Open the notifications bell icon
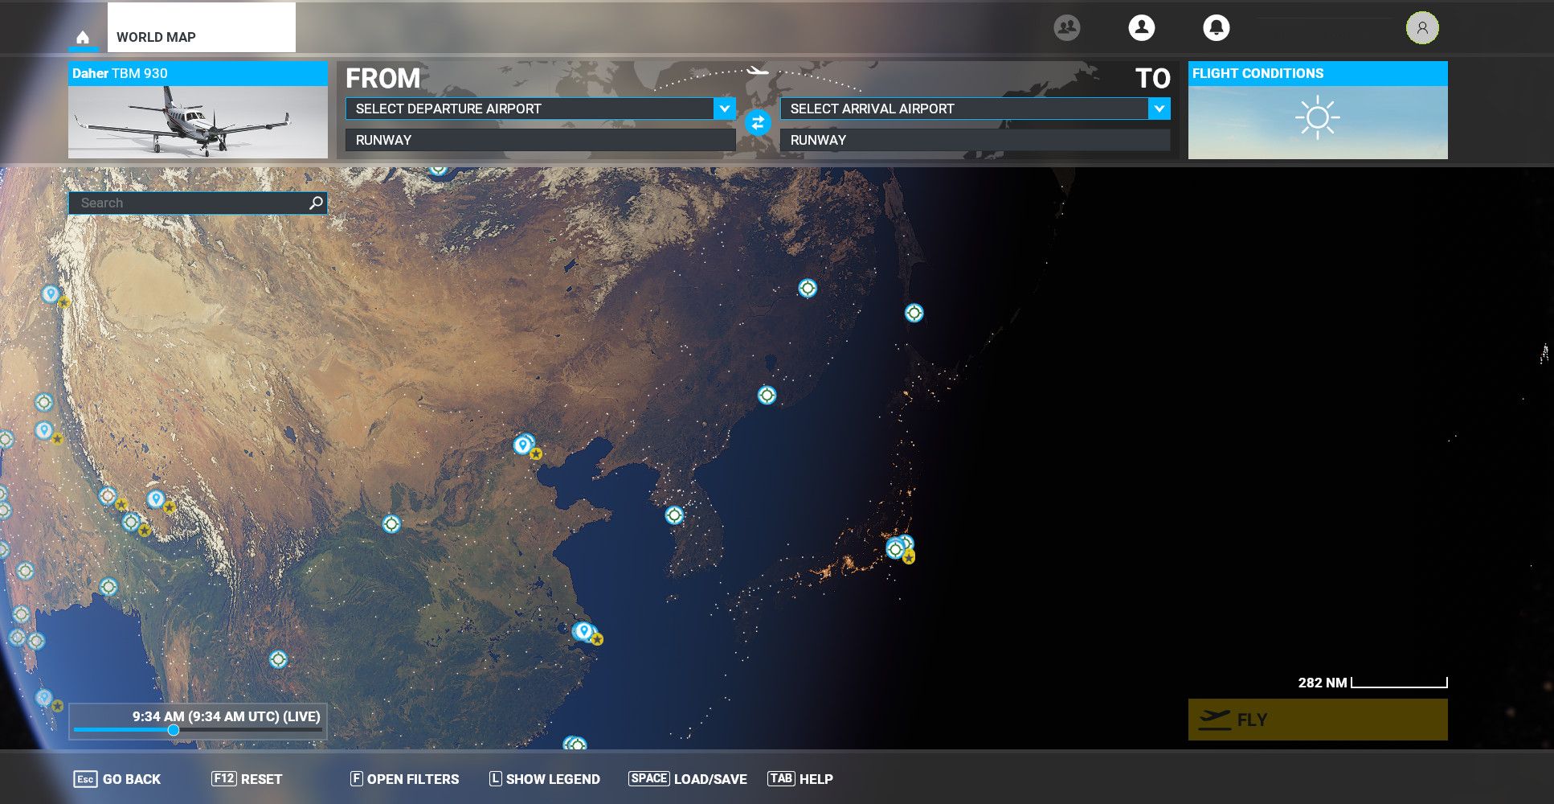The image size is (1554, 804). tap(1216, 27)
